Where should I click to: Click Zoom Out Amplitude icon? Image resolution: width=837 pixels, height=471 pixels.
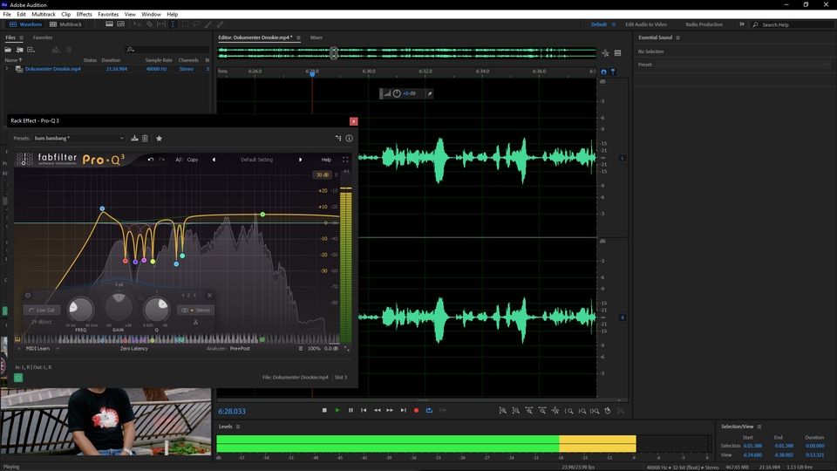pos(515,411)
